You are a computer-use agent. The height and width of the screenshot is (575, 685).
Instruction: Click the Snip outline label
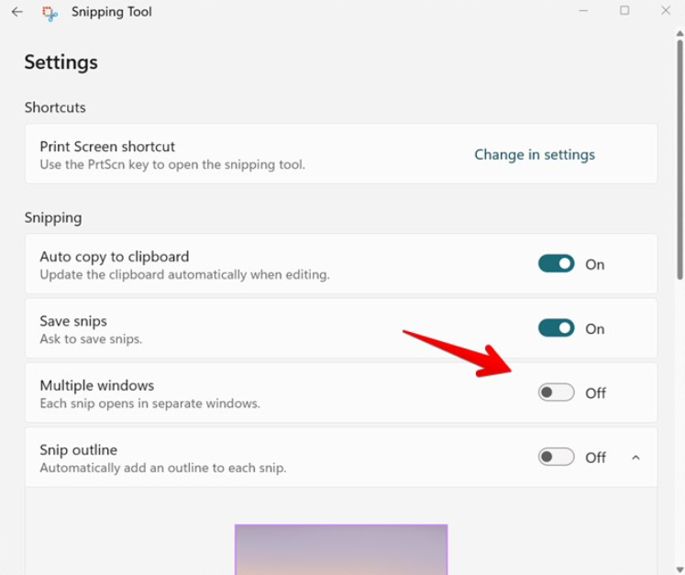(79, 449)
